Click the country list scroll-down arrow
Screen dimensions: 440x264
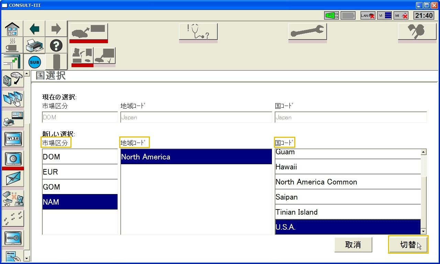point(423,231)
